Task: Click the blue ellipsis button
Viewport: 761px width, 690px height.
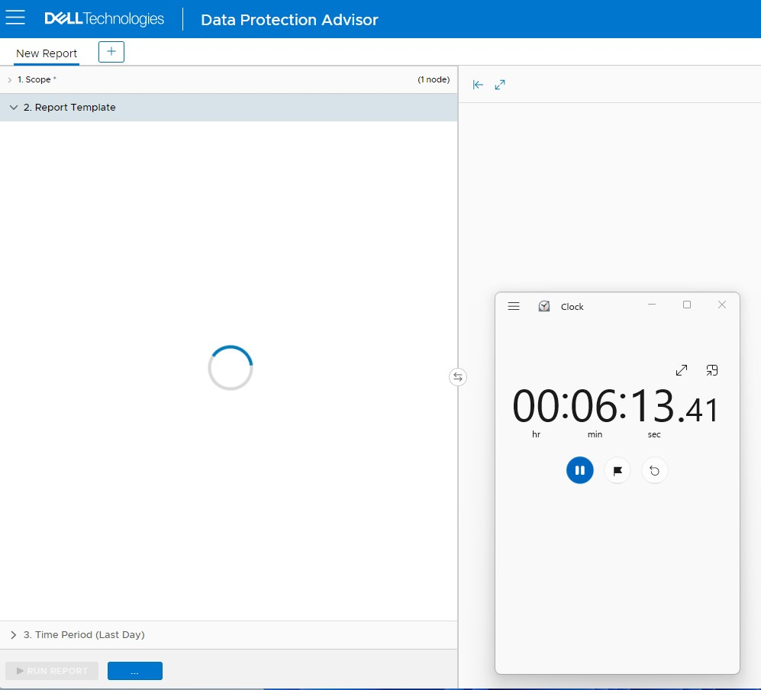Action: point(134,671)
